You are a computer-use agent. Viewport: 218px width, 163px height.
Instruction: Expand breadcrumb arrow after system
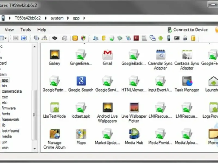[68, 18]
